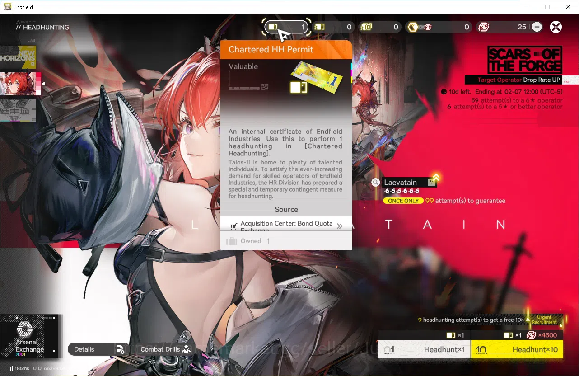
Task: Click the Laevatain operator name label
Action: [x=401, y=183]
